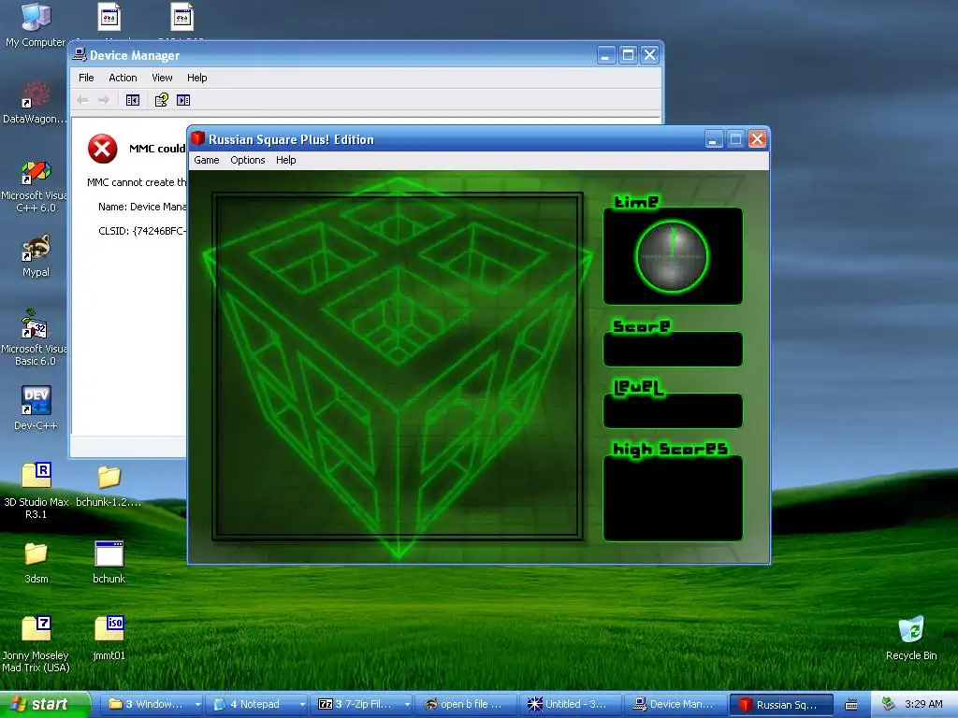The width and height of the screenshot is (958, 718).
Task: Click the Help toolbar icon in Device Manager
Action: pyautogui.click(x=161, y=100)
